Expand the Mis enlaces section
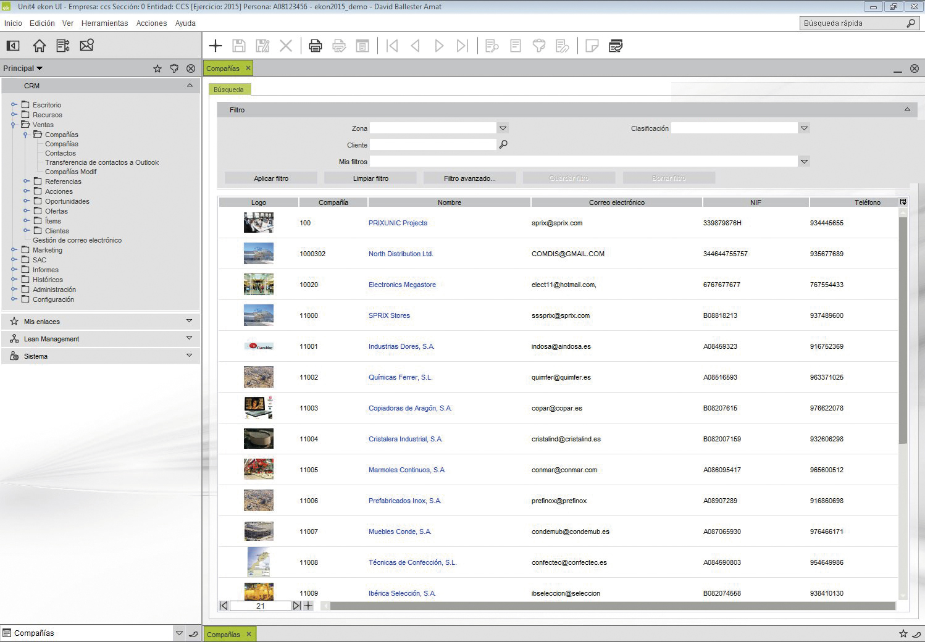 click(190, 321)
